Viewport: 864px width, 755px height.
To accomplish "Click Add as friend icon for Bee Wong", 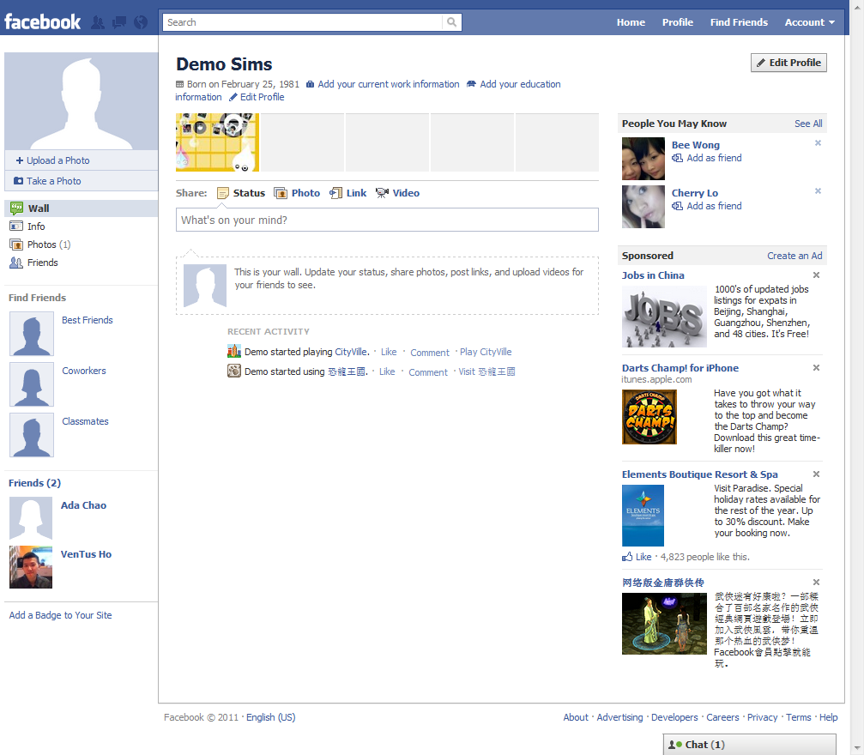I will 677,158.
